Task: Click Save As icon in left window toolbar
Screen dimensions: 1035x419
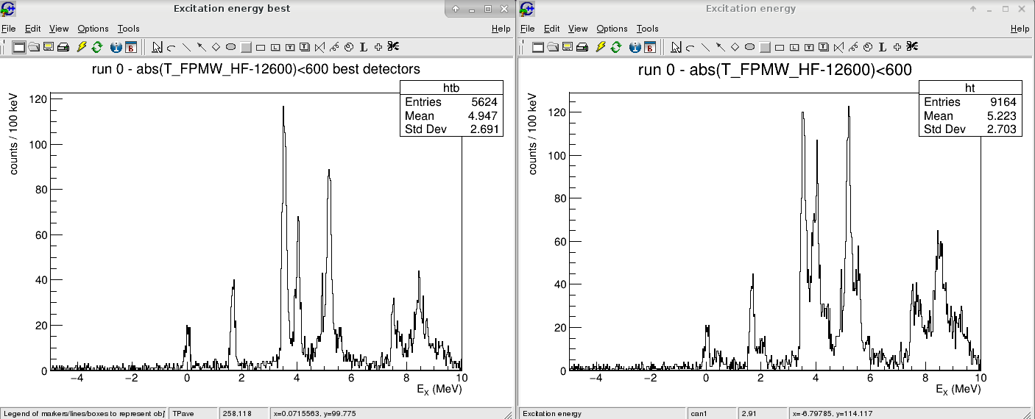Action: pyautogui.click(x=49, y=47)
